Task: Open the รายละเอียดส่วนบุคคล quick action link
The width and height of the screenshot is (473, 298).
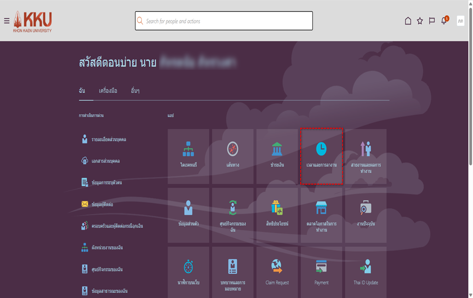Action: tap(109, 139)
